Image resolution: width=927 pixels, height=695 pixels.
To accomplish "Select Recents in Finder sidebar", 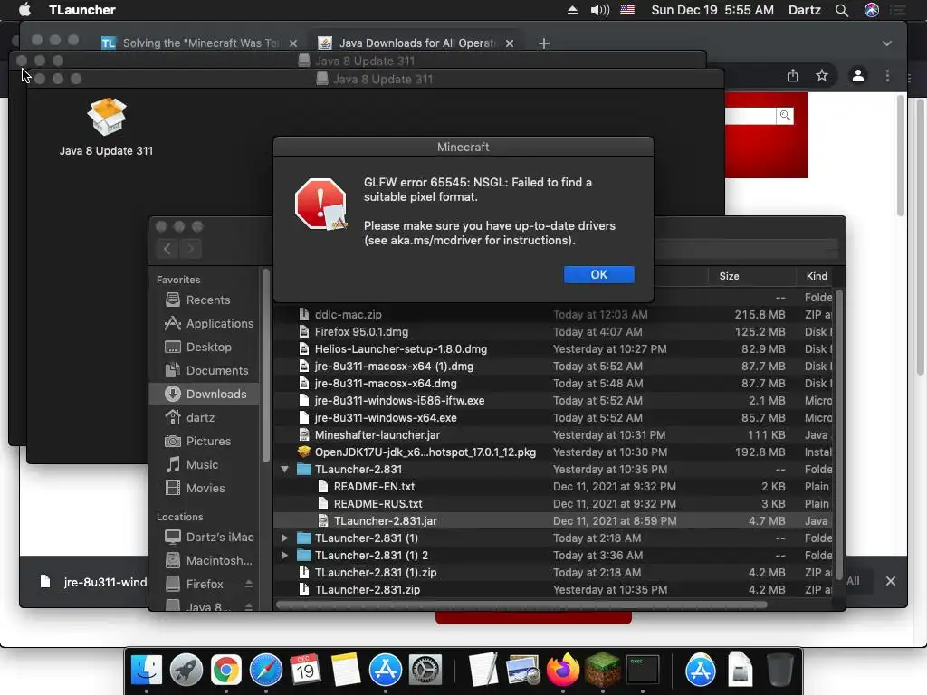I will 204,300.
